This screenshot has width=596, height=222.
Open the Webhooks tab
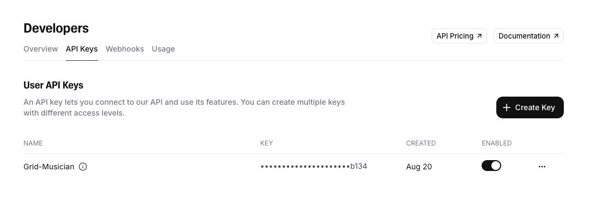125,49
